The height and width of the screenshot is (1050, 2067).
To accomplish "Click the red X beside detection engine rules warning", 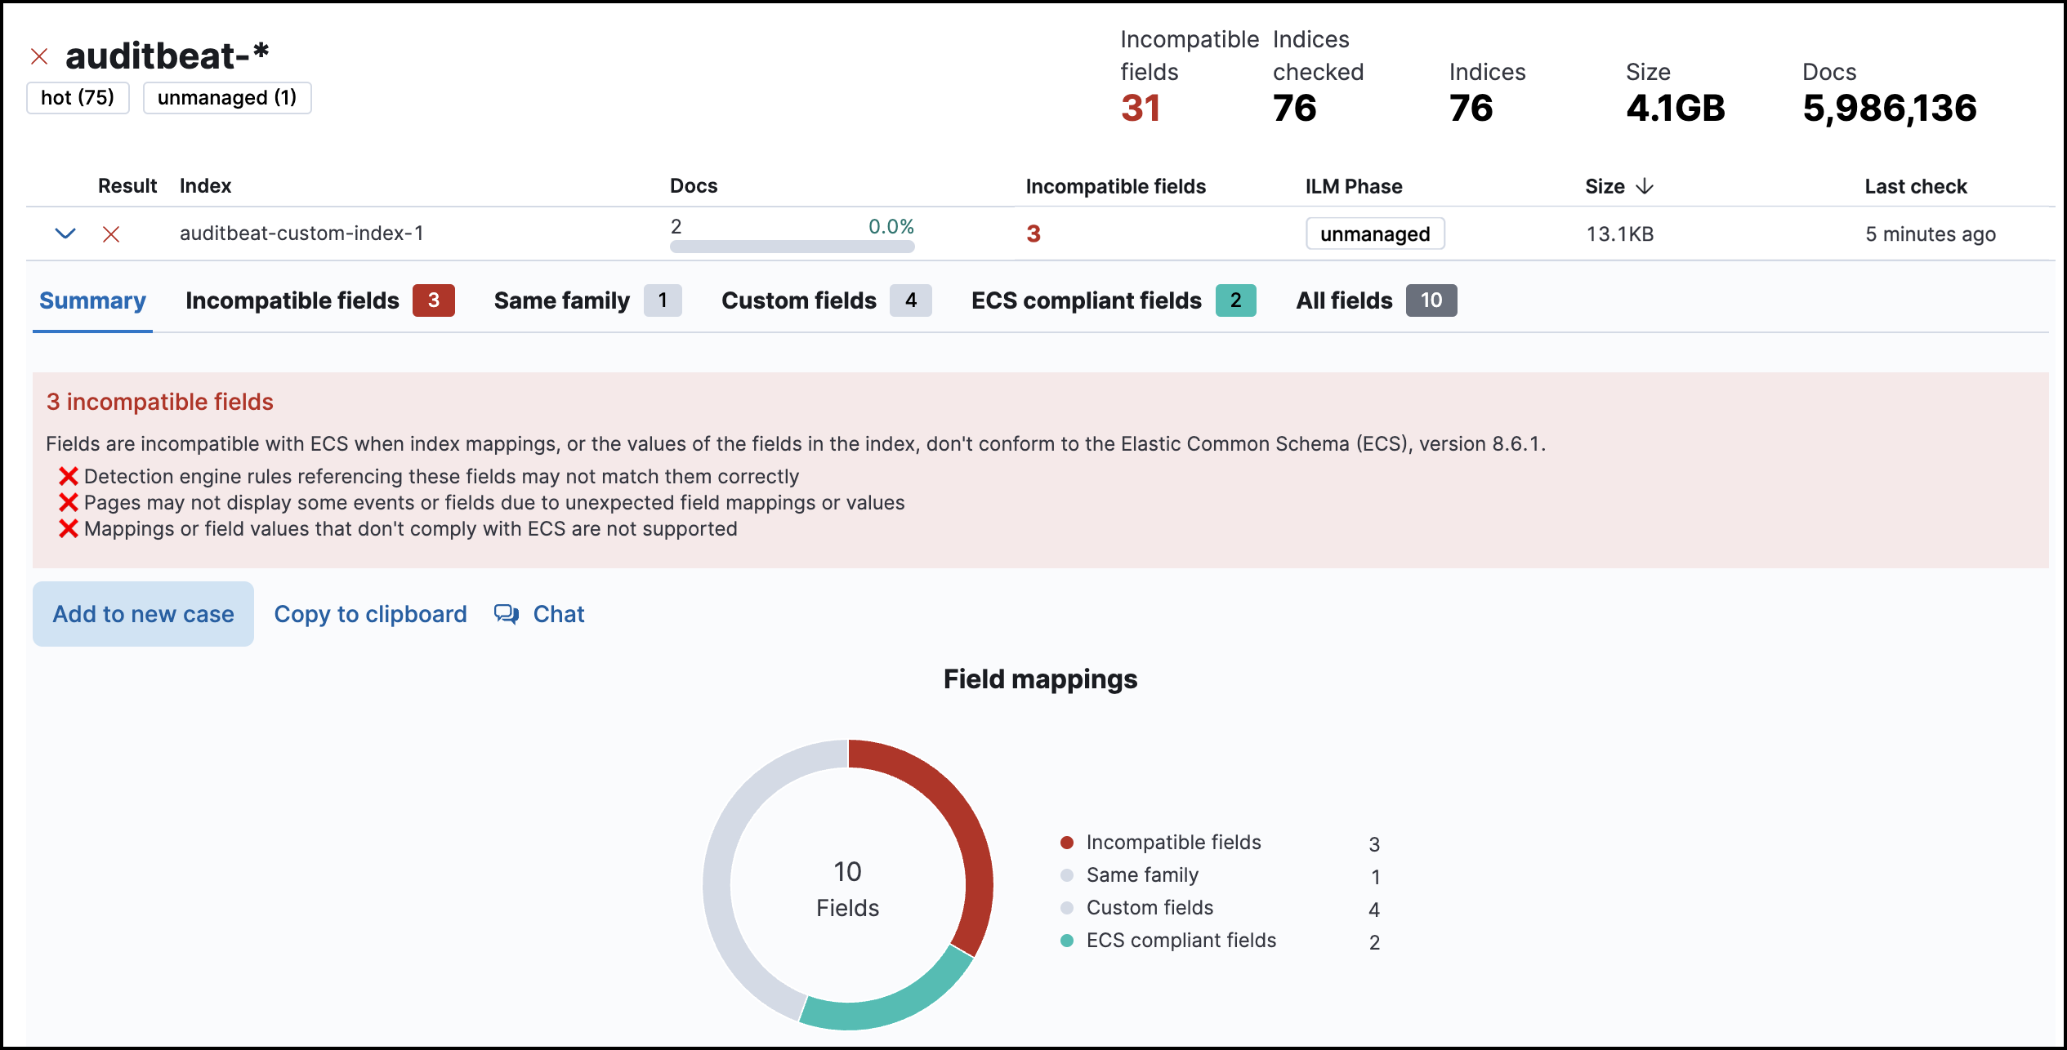I will click(x=69, y=476).
